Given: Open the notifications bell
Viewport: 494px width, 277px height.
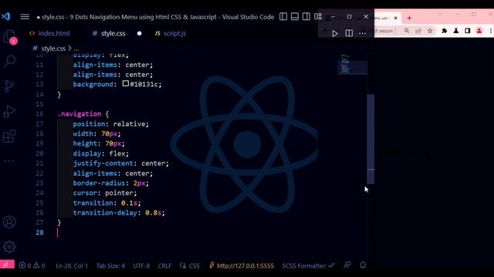Looking at the screenshot, I should point(363,265).
